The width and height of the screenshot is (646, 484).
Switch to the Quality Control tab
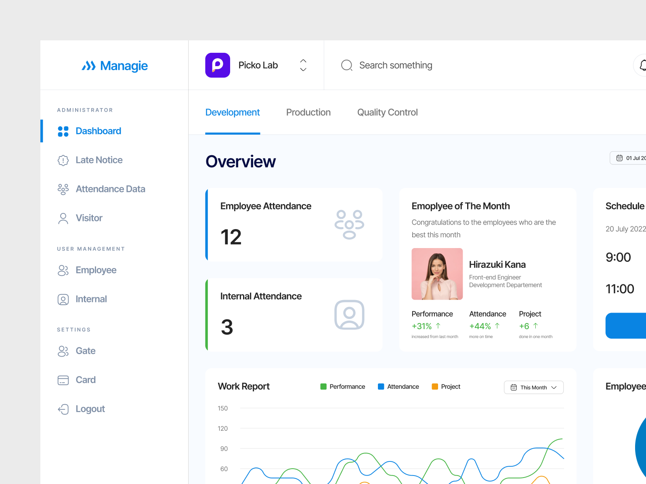(388, 113)
